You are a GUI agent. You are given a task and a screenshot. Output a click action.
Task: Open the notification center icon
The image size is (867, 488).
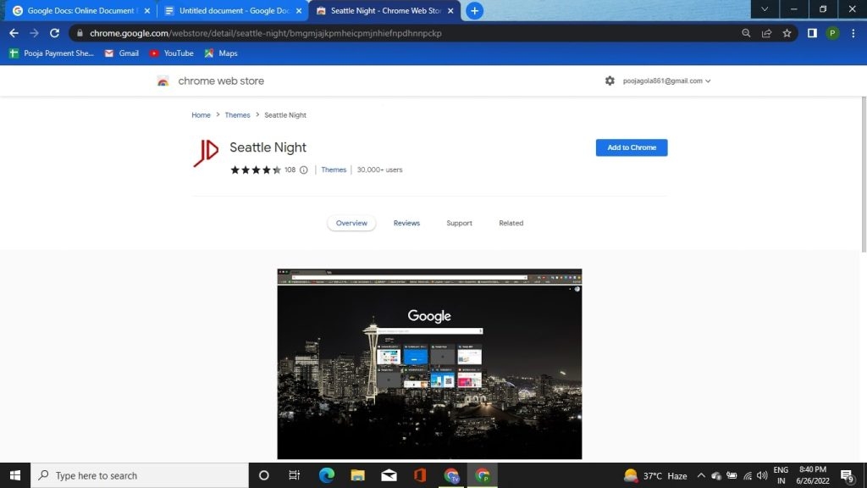[847, 476]
